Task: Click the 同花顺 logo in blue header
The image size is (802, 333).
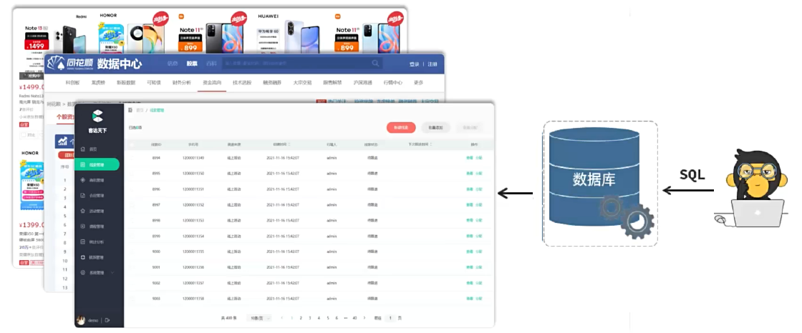Action: 70,64
